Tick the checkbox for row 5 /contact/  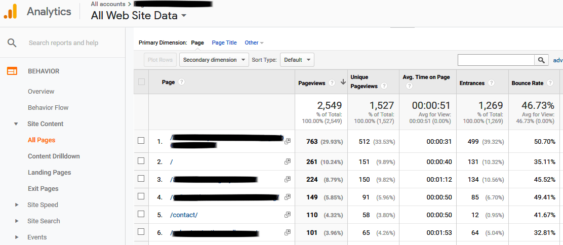click(x=141, y=214)
